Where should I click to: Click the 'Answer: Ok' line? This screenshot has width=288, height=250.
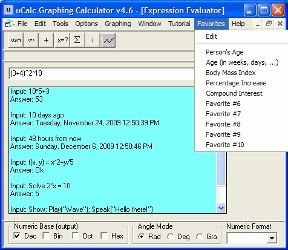point(27,170)
